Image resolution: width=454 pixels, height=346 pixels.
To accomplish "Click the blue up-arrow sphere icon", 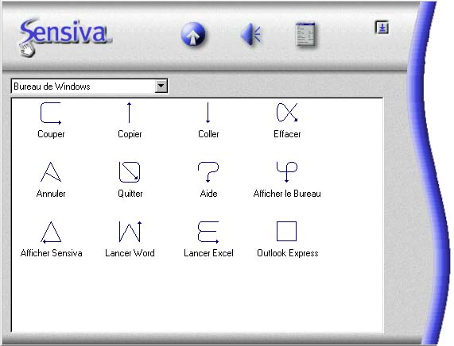I will pyautogui.click(x=193, y=34).
